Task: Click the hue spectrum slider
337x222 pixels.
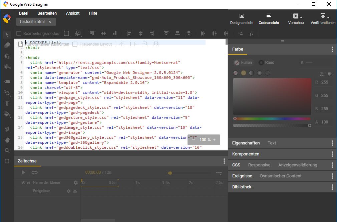Action: [272, 118]
